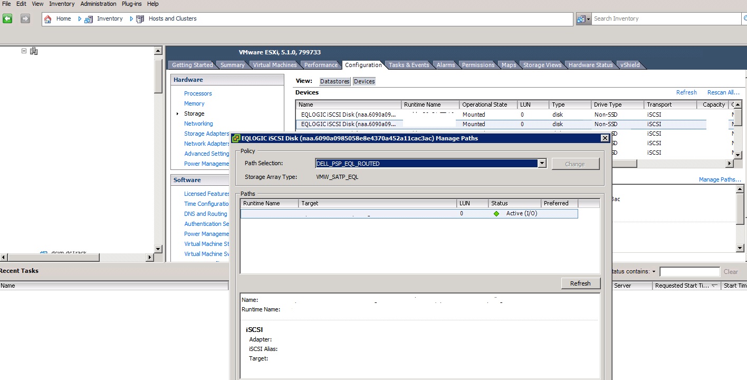Switch to the Storage Views tab
The image size is (747, 380).
coord(542,65)
